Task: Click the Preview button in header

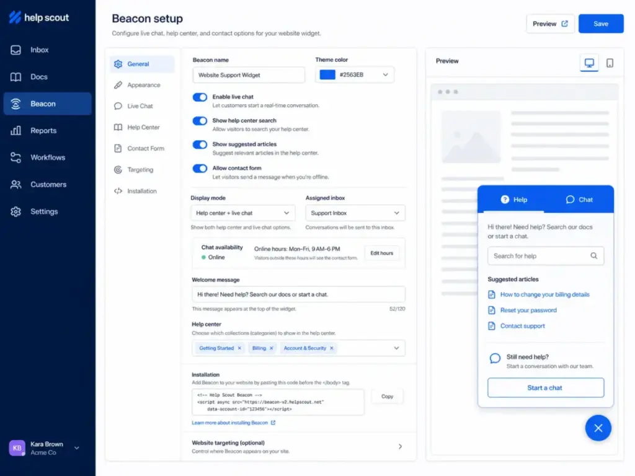Action: coord(550,24)
